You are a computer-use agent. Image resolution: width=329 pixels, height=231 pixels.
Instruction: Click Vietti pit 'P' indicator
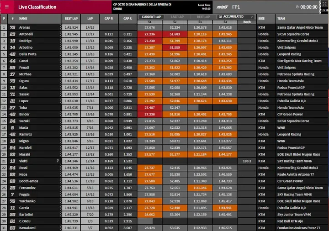(x=58, y=161)
